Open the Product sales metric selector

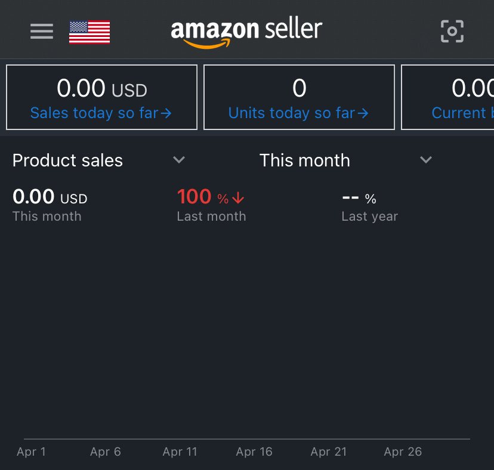pyautogui.click(x=67, y=160)
